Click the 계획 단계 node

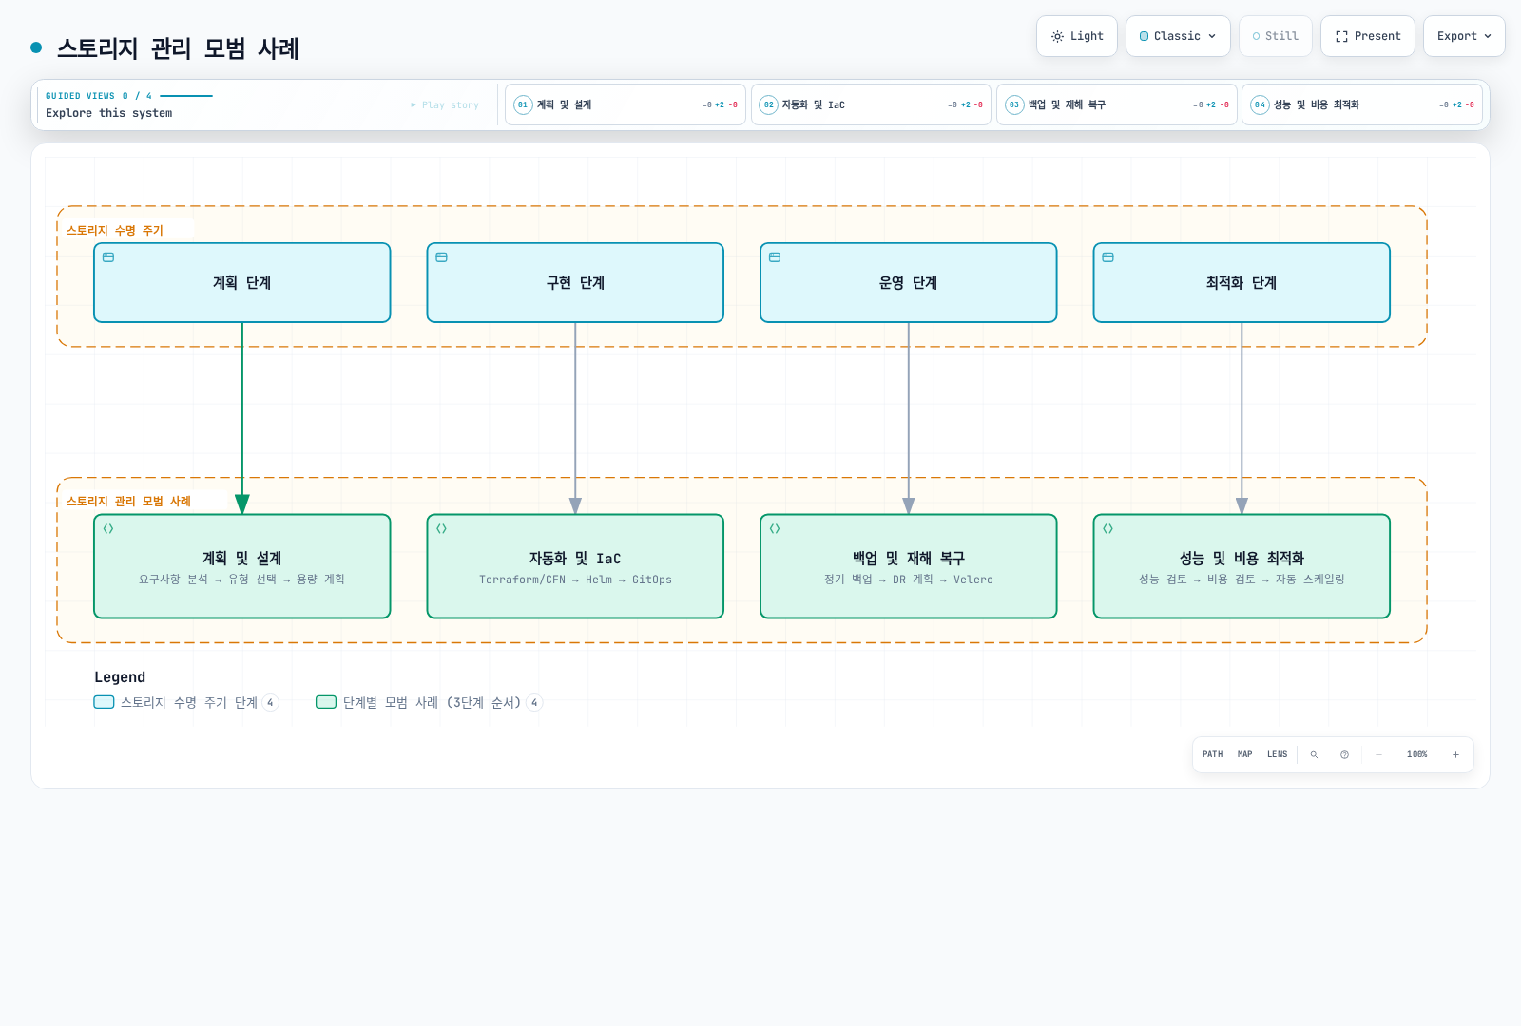tap(242, 283)
